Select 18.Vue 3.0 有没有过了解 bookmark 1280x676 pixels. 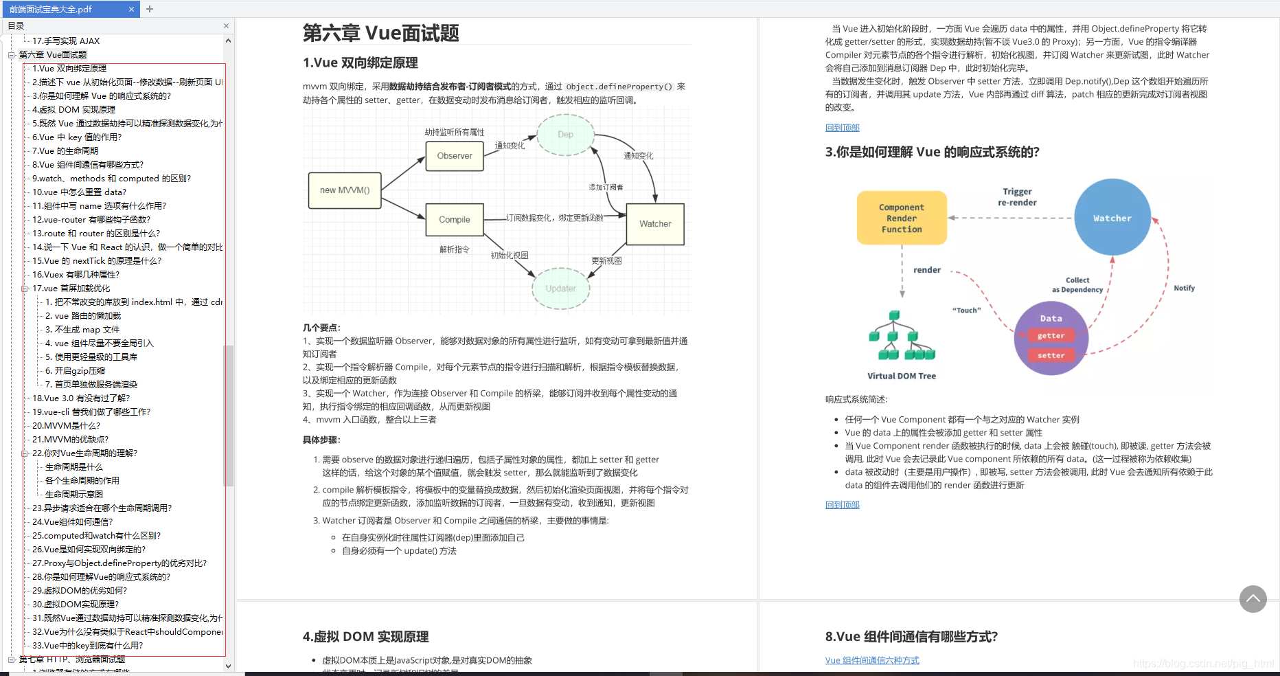(76, 398)
